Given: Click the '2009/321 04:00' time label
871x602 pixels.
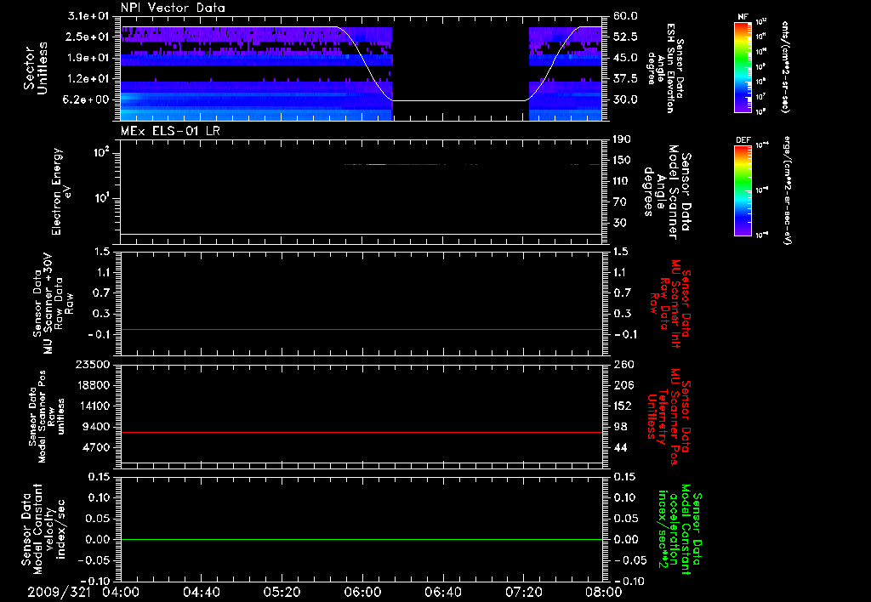Looking at the screenshot, I should pos(83,592).
